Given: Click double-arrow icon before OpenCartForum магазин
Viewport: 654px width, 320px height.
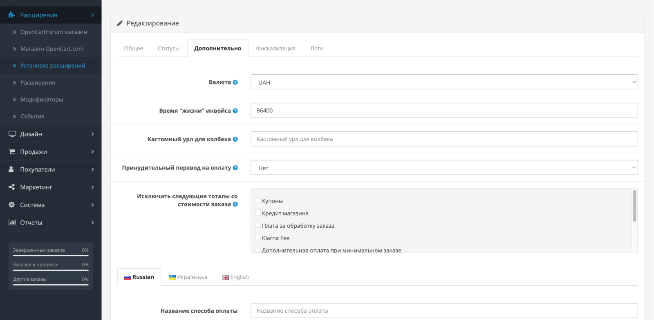Looking at the screenshot, I should click(14, 32).
